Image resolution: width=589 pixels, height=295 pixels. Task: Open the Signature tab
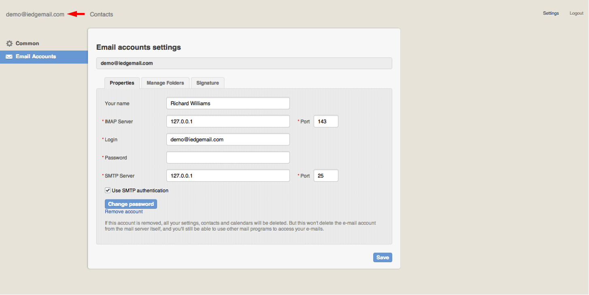coord(207,83)
